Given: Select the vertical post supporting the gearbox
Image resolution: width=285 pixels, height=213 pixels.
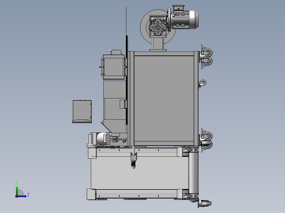Looking at the screenshot, I should 158,43.
